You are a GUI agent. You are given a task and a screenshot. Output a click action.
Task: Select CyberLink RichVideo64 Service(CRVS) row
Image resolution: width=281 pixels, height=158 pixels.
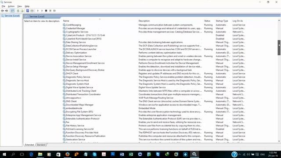[x=154, y=39]
